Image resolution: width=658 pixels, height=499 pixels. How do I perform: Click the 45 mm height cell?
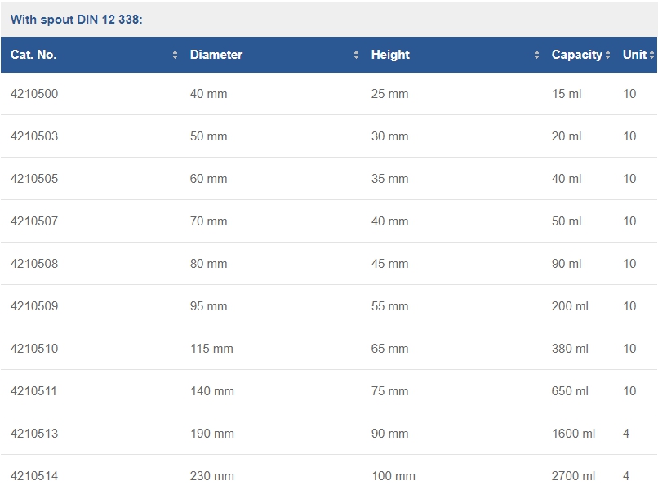pos(389,264)
